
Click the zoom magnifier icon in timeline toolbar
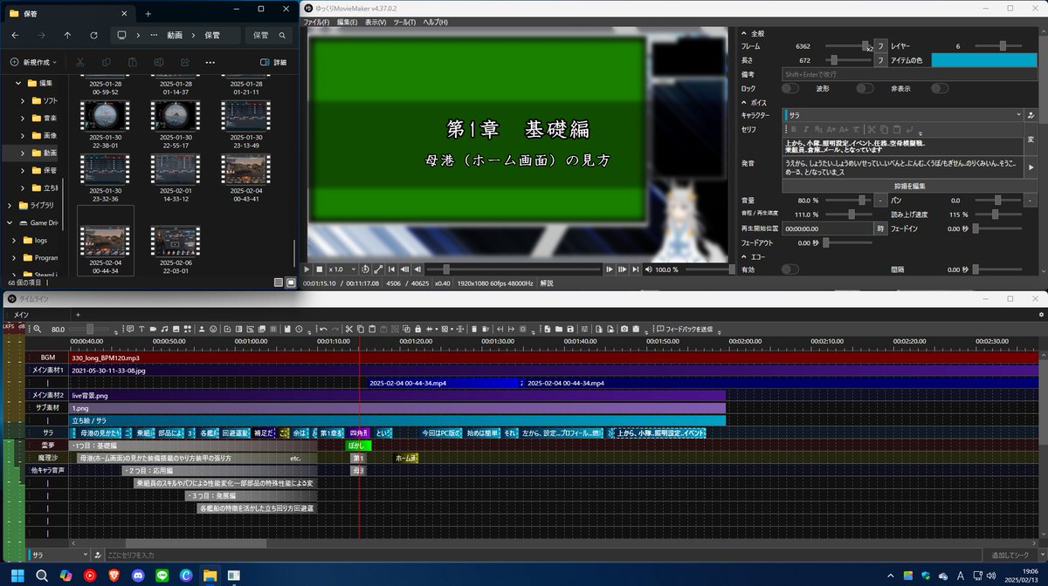[x=36, y=330]
